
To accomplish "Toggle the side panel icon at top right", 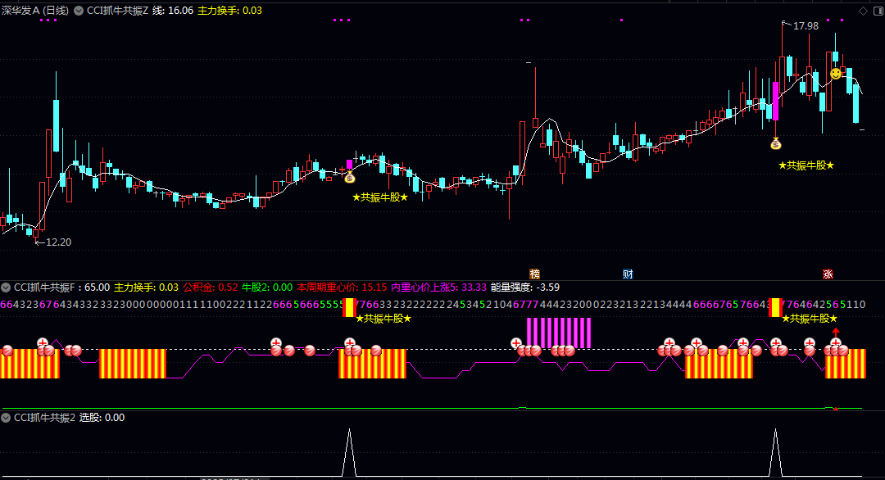I will coord(878,11).
